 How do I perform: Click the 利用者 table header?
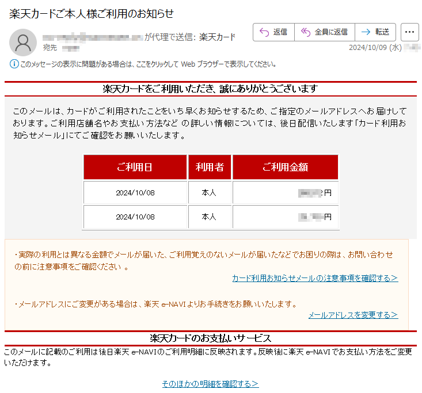pos(210,167)
